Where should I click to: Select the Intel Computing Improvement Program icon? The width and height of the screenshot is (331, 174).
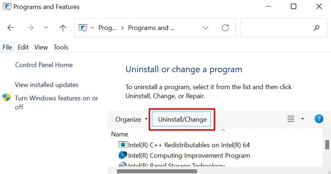click(x=123, y=156)
